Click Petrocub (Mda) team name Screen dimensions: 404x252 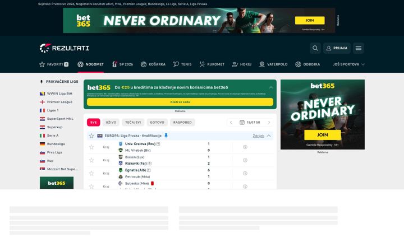coord(137,177)
